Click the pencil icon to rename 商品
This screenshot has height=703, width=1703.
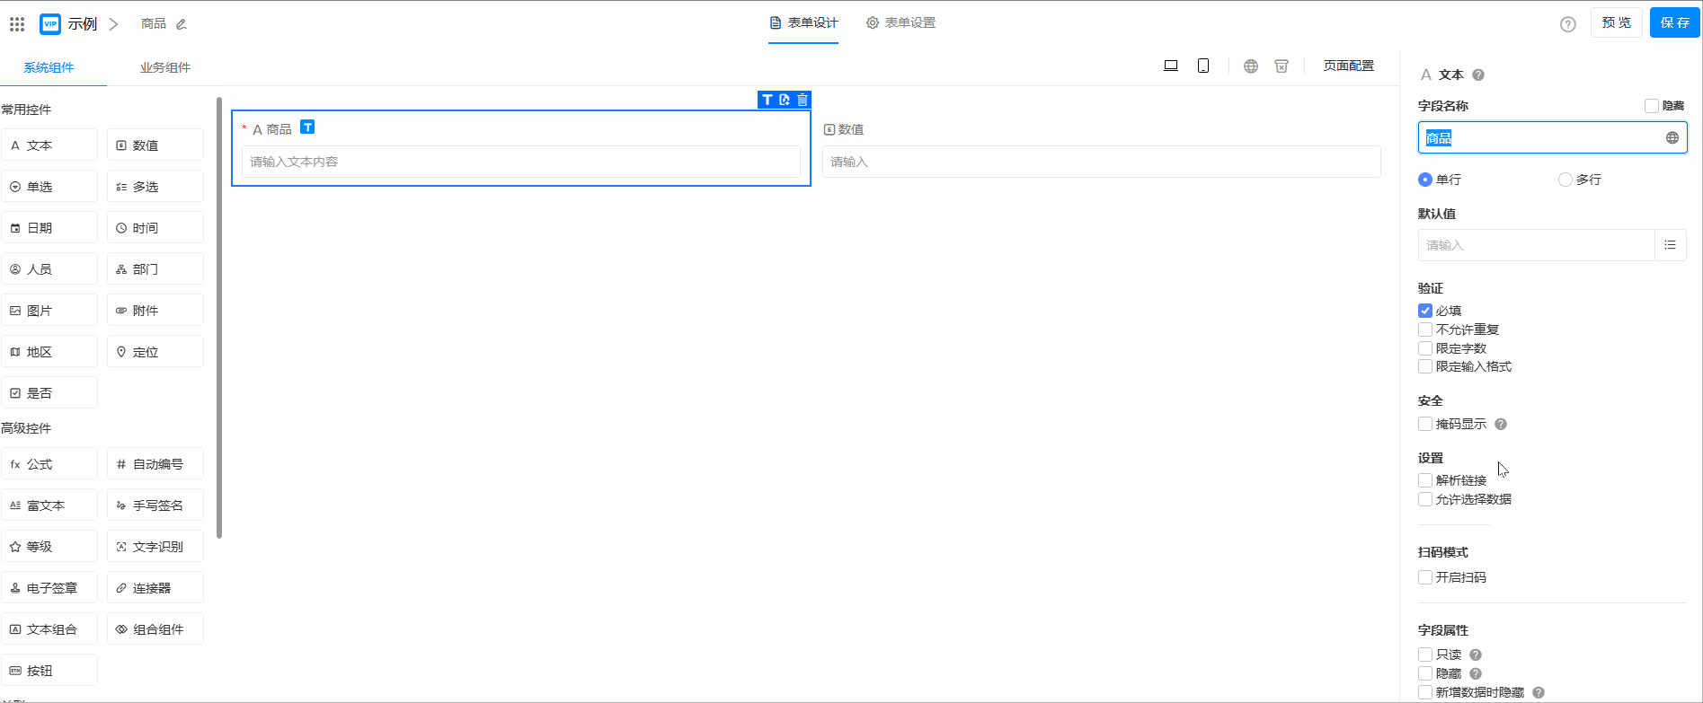pos(182,24)
